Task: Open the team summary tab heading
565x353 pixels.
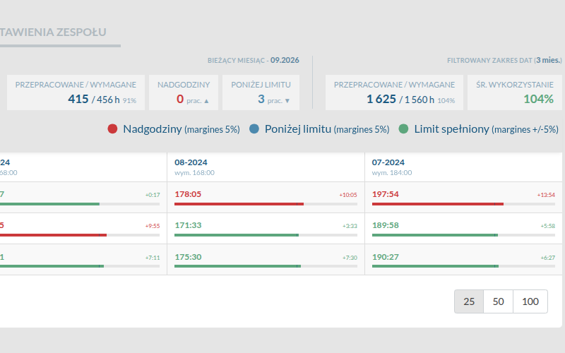Action: point(54,32)
